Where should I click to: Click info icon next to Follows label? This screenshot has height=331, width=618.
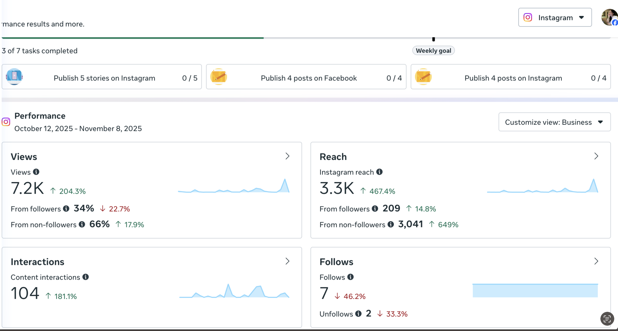pyautogui.click(x=350, y=277)
